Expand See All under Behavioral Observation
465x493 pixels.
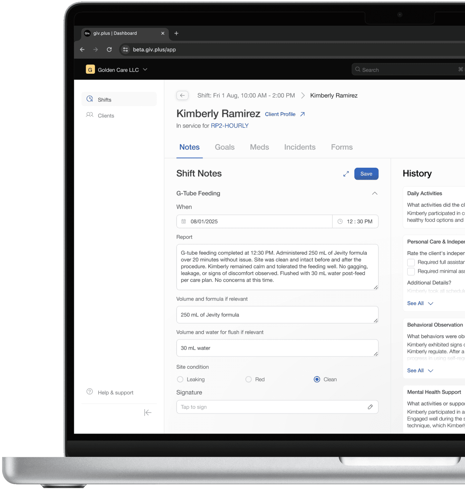(420, 370)
